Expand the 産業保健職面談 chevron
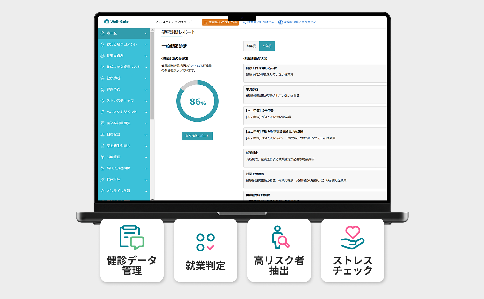 [x=146, y=124]
